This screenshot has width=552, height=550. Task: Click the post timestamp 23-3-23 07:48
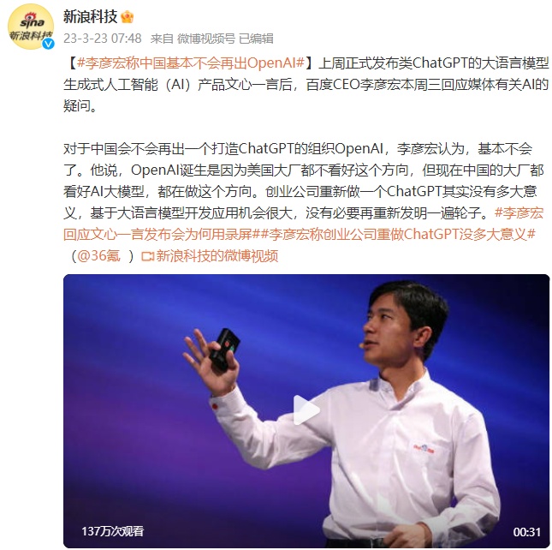pos(103,39)
